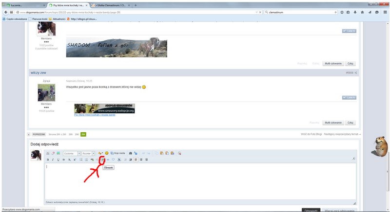Open the text color dropdown
This screenshot has height=212, width=390.
100,153
